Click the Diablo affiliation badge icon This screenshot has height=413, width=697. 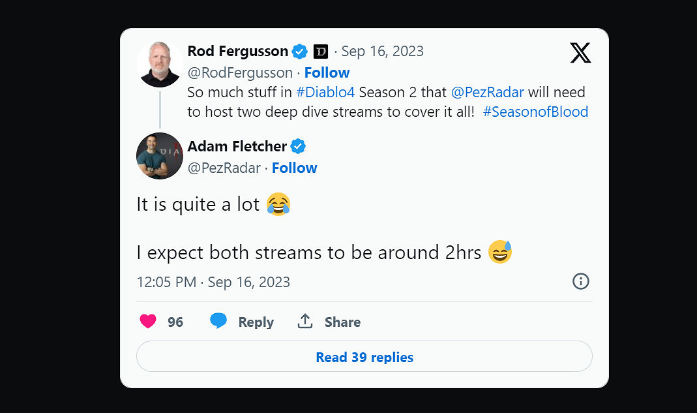pos(321,52)
